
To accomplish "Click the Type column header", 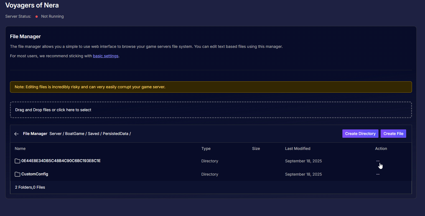I will (x=206, y=149).
